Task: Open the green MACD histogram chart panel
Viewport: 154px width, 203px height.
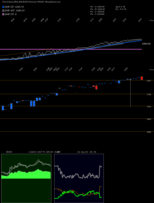Action: [x=26, y=178]
